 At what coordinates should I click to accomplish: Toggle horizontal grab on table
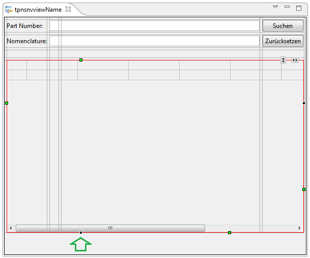pyautogui.click(x=295, y=60)
